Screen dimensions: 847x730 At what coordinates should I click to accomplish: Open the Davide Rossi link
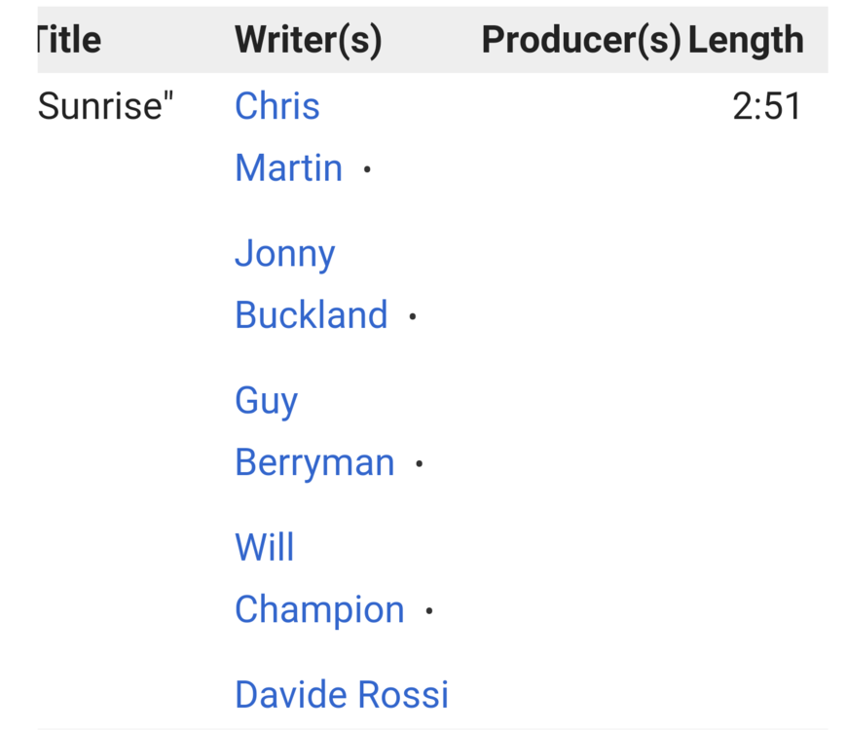(x=342, y=694)
